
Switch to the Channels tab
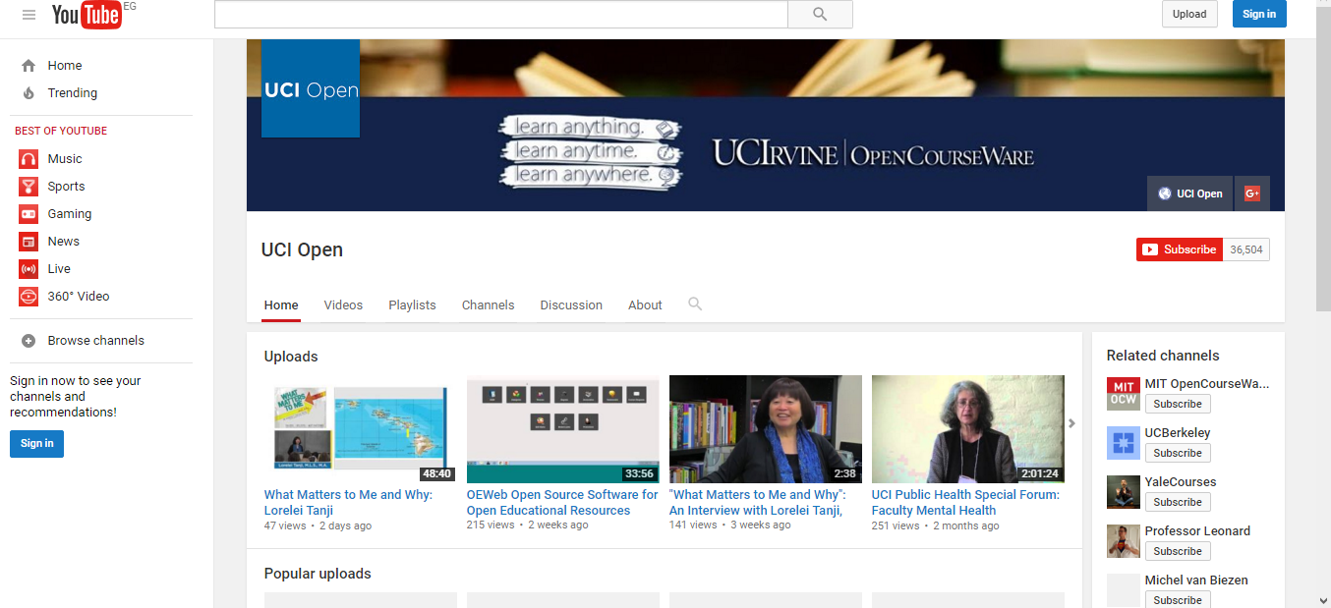488,305
